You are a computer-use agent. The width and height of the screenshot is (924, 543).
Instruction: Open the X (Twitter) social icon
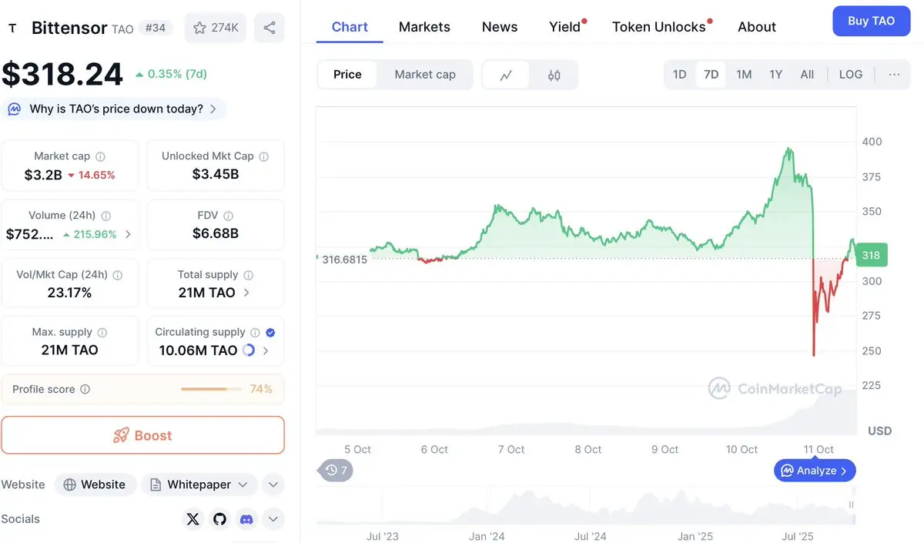click(x=192, y=519)
